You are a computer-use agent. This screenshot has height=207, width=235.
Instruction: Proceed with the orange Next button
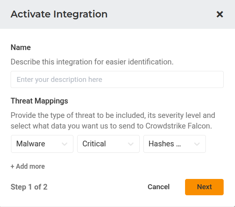point(204,187)
